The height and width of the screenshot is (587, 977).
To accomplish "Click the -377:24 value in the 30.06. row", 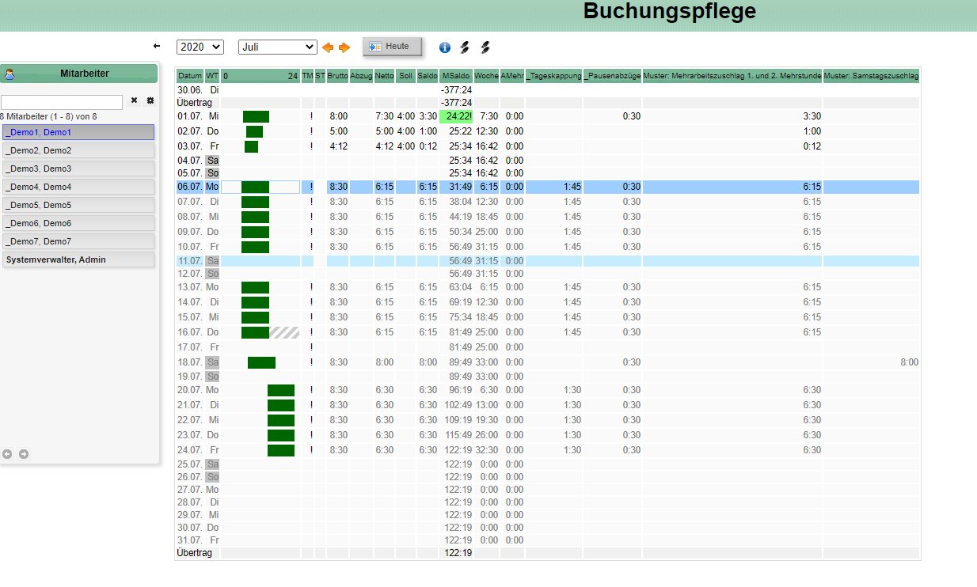I will click(x=457, y=90).
